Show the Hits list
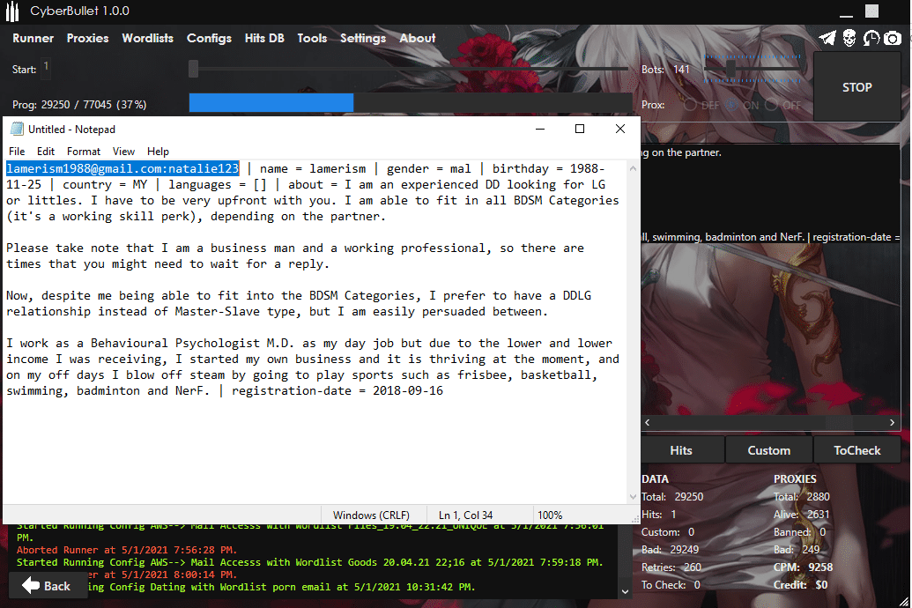 point(681,449)
